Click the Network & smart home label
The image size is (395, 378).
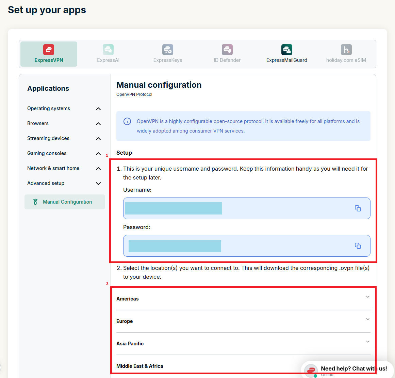pos(53,168)
